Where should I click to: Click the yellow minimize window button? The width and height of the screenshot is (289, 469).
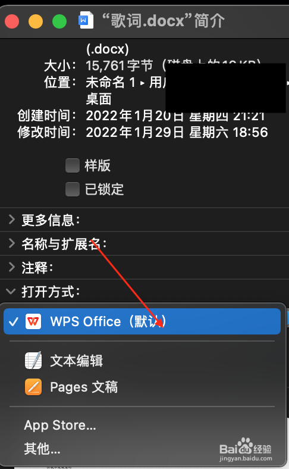tap(36, 21)
